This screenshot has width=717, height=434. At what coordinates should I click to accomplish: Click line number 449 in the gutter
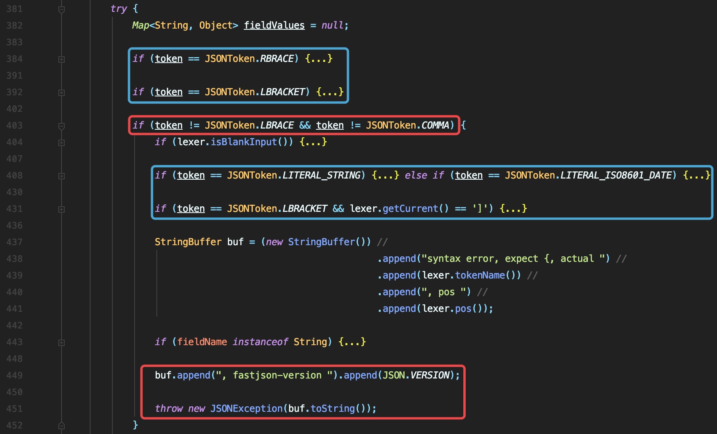coord(15,375)
